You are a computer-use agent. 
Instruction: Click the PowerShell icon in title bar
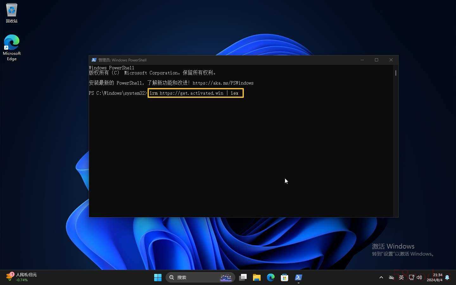click(94, 60)
